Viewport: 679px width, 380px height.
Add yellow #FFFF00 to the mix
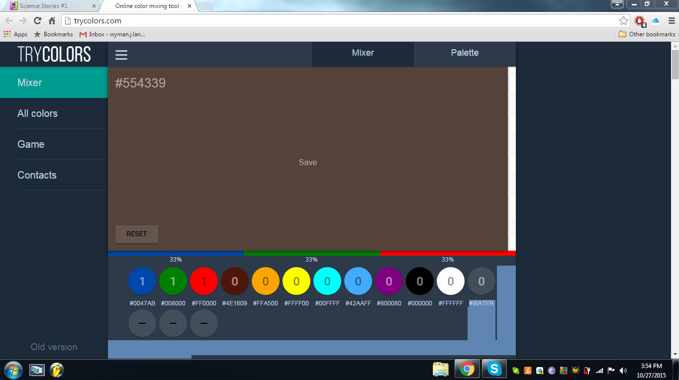click(x=296, y=282)
